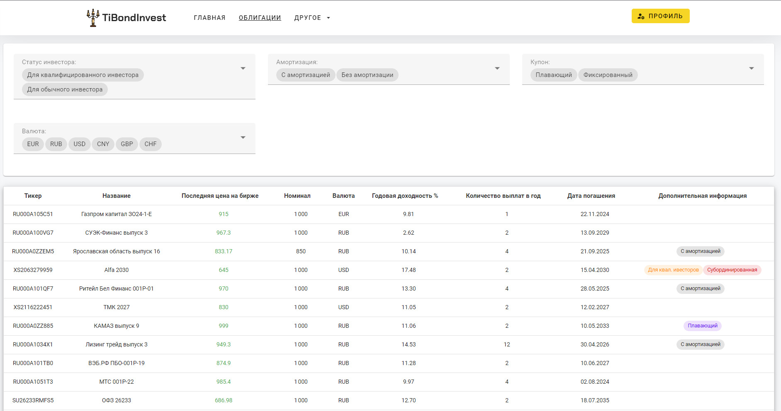Viewport: 781px width, 411px height.
Task: Click С амортизацией tag in Ритейл Бел row
Action: click(x=701, y=288)
